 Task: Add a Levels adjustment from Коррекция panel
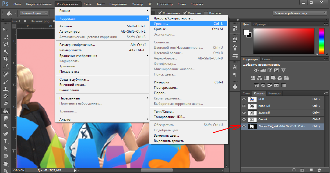(263, 70)
